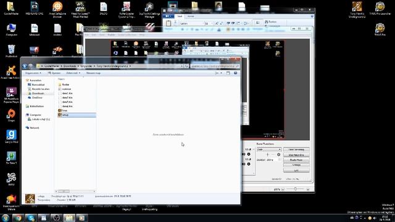Toggle the Explorer preview pane icon
Image resolution: width=395 pixels, height=222 pixels.
(x=228, y=73)
